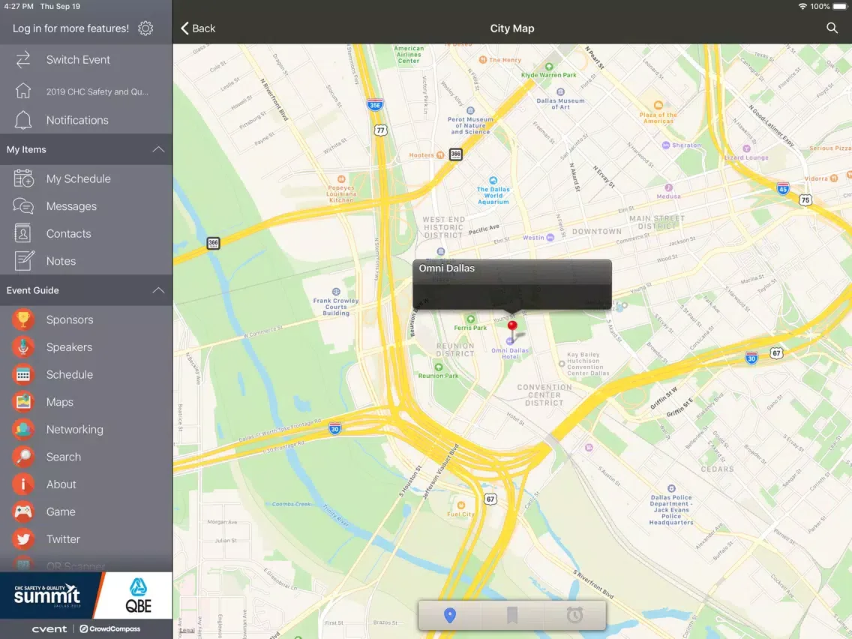Select the Sponsors trophy icon
Viewport: 852px width, 639px height.
coord(22,319)
